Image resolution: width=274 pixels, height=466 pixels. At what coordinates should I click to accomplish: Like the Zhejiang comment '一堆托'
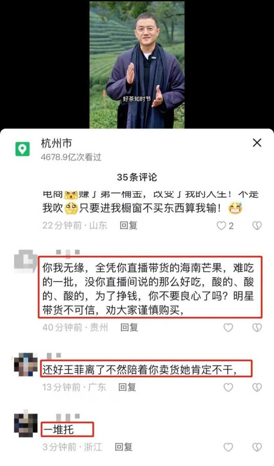point(228,447)
